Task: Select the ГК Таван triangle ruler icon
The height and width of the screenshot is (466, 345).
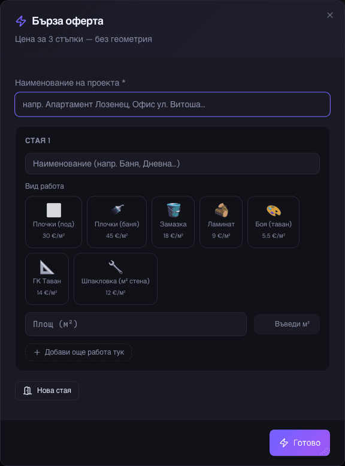Action: pos(47,267)
